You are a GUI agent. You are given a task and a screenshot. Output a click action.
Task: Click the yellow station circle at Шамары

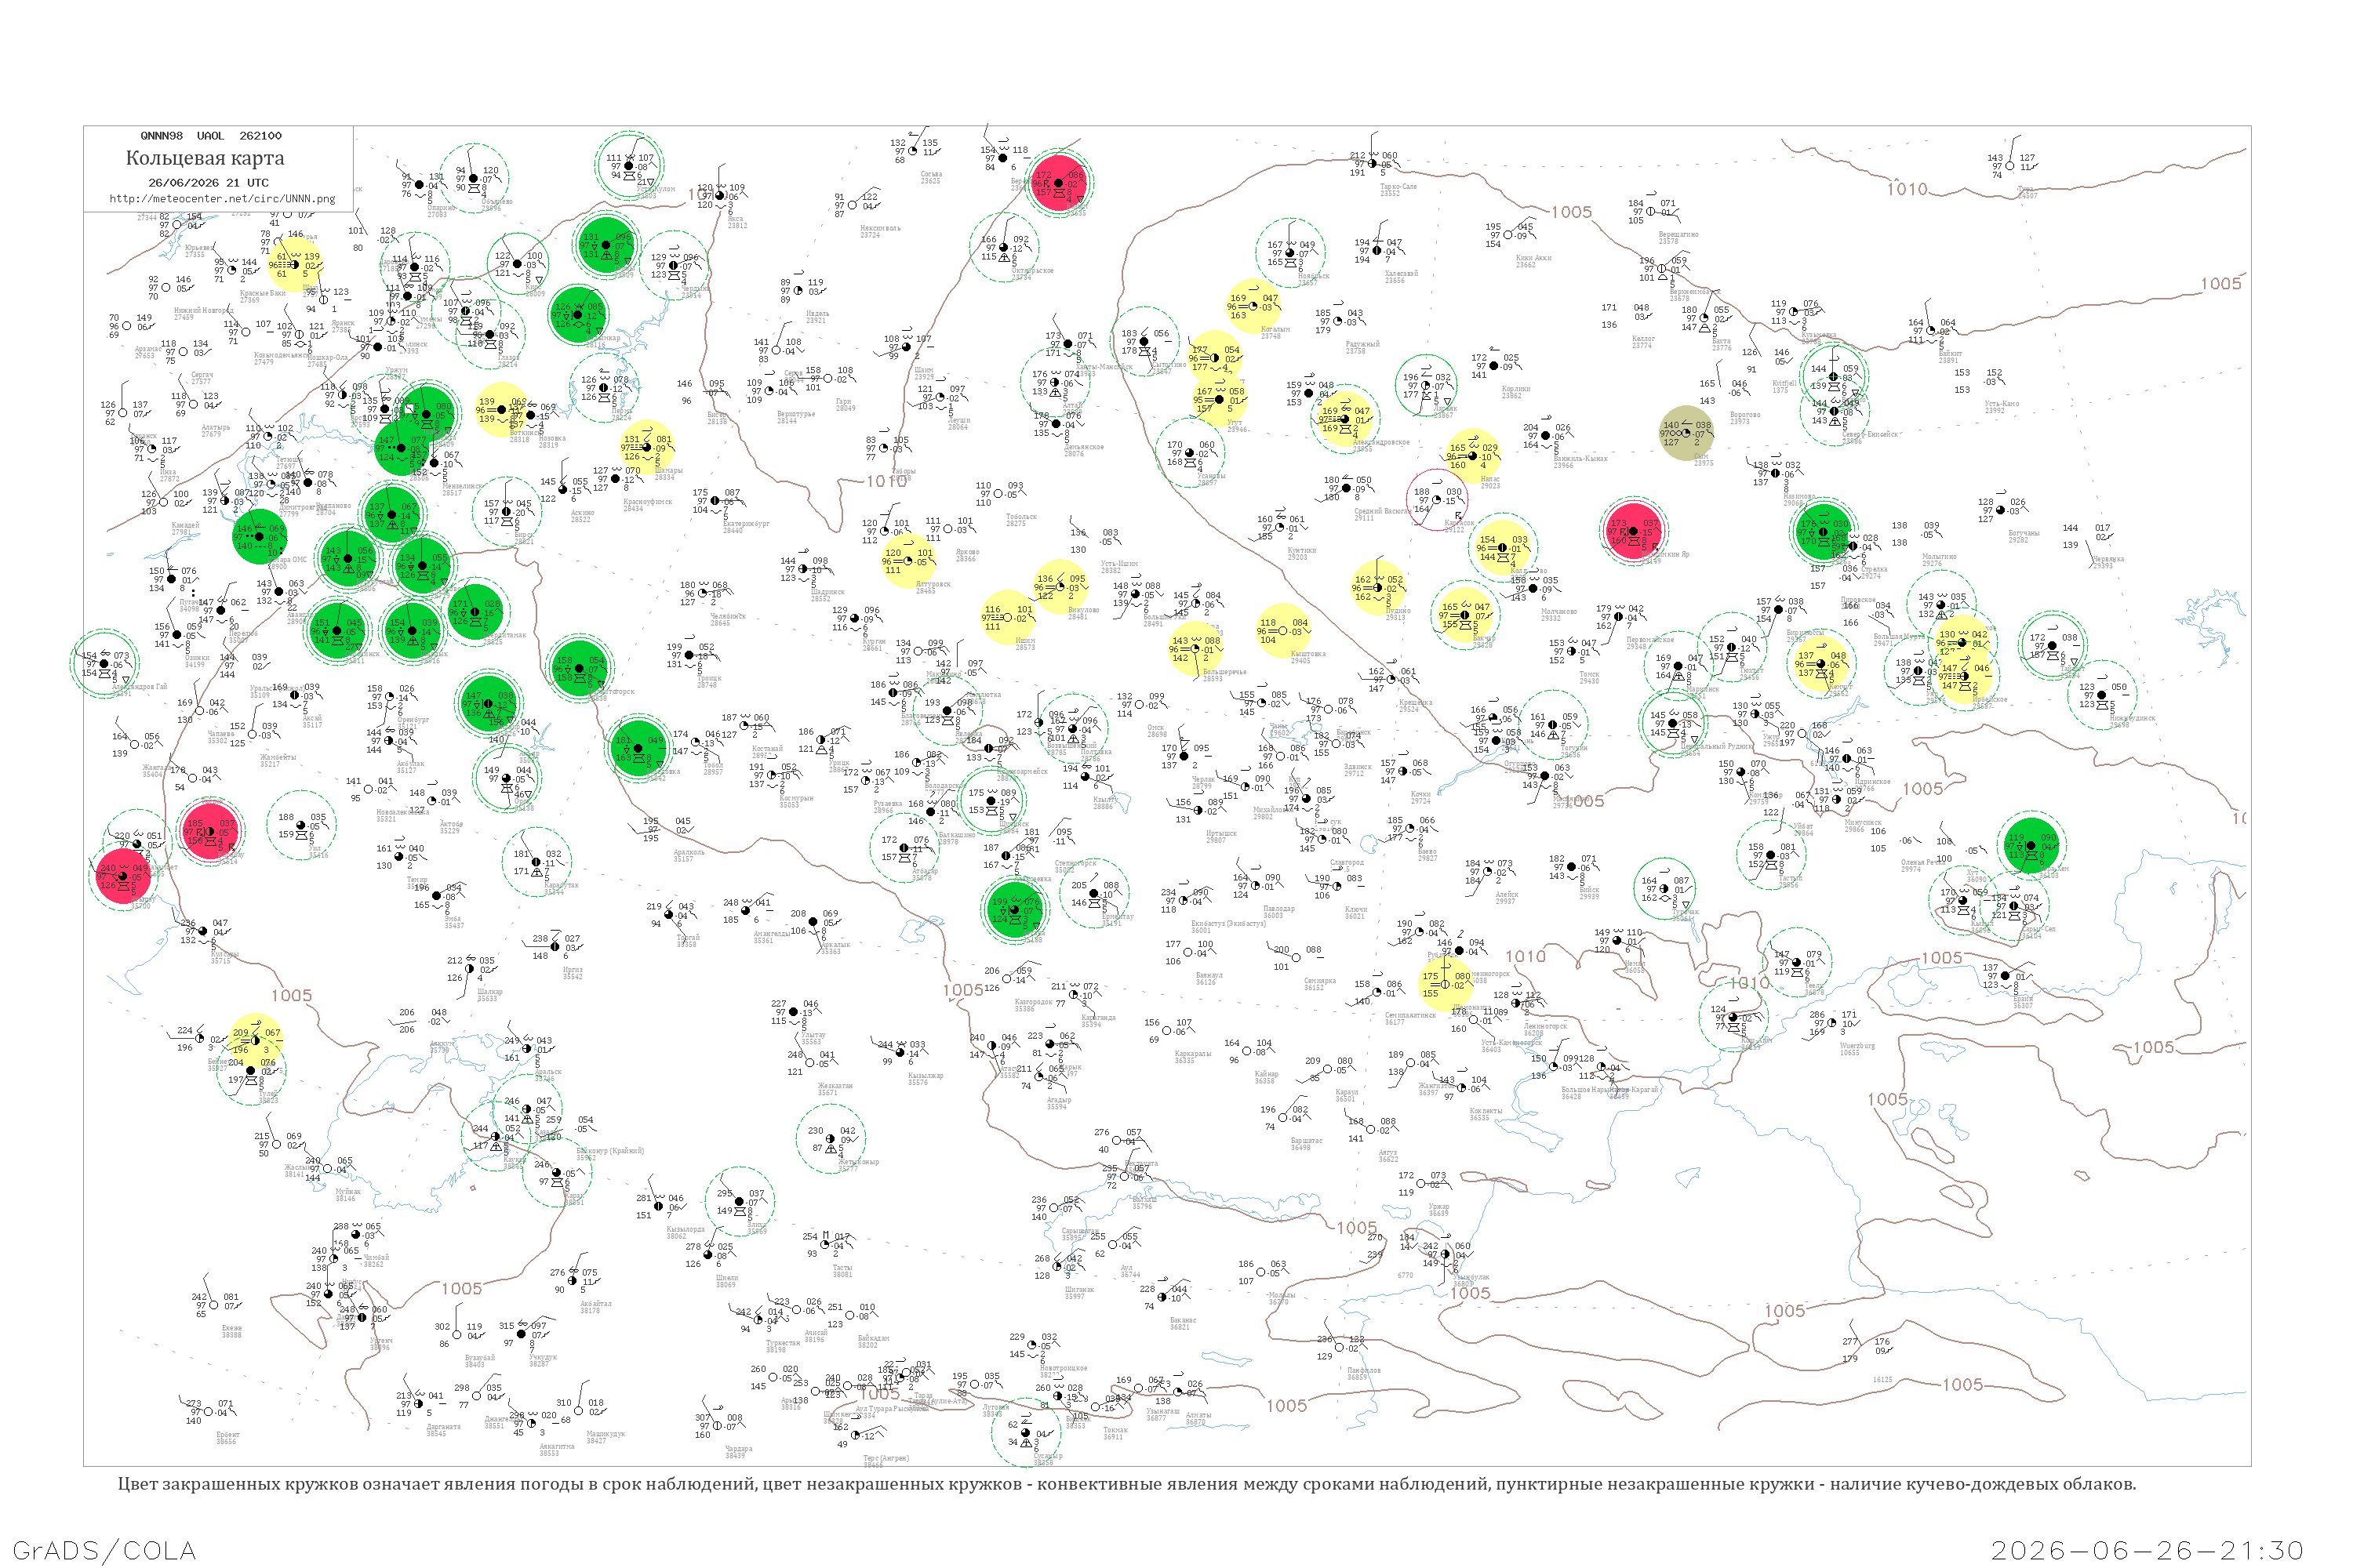point(646,447)
